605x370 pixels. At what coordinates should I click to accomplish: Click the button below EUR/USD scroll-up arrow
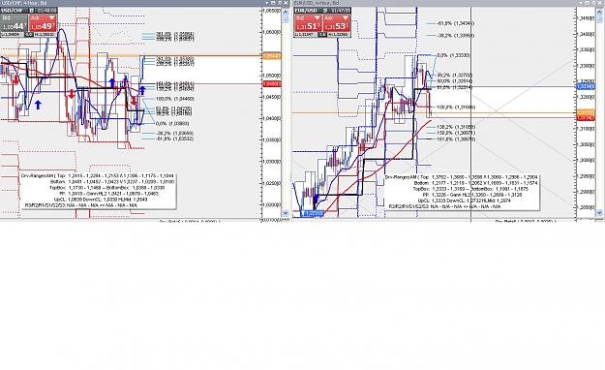(599, 19)
